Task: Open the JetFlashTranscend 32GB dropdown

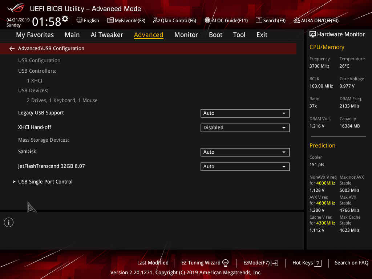Action: [245, 167]
